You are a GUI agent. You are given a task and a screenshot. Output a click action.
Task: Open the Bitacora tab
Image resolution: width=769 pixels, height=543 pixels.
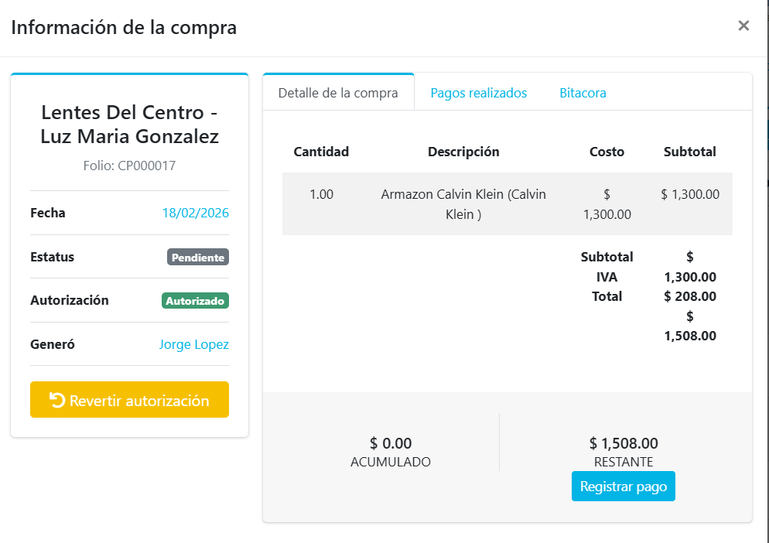[583, 93]
